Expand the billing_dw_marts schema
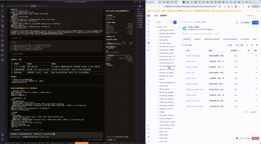 pos(158,30)
